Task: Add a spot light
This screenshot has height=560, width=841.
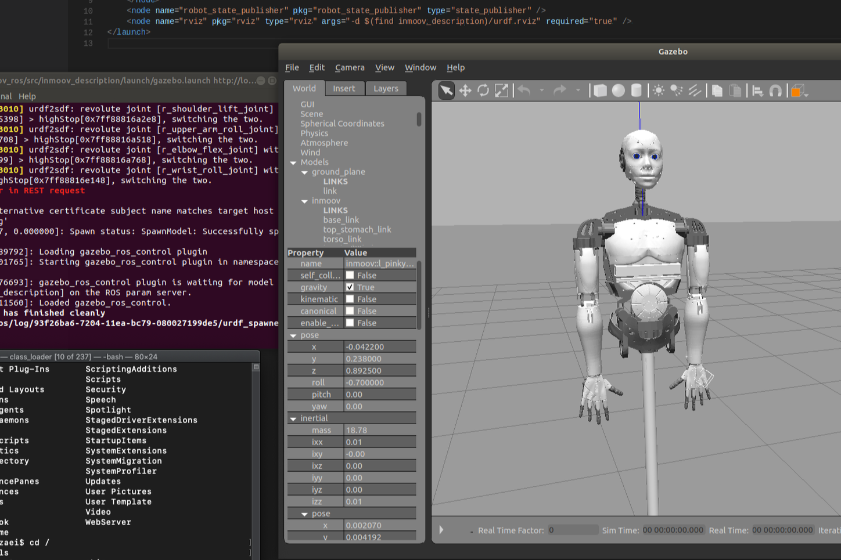Action: [x=677, y=91]
